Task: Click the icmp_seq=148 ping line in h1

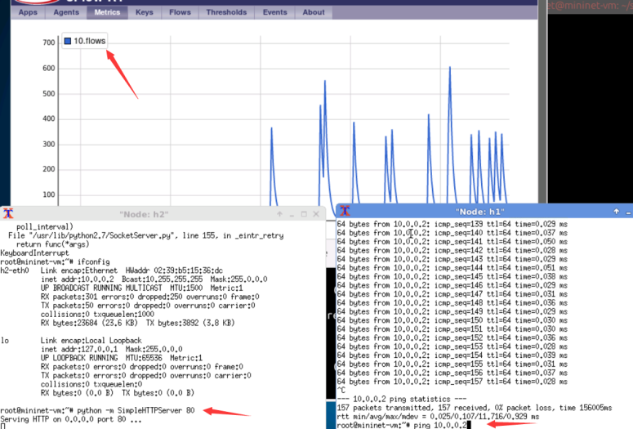Action: tap(452, 302)
